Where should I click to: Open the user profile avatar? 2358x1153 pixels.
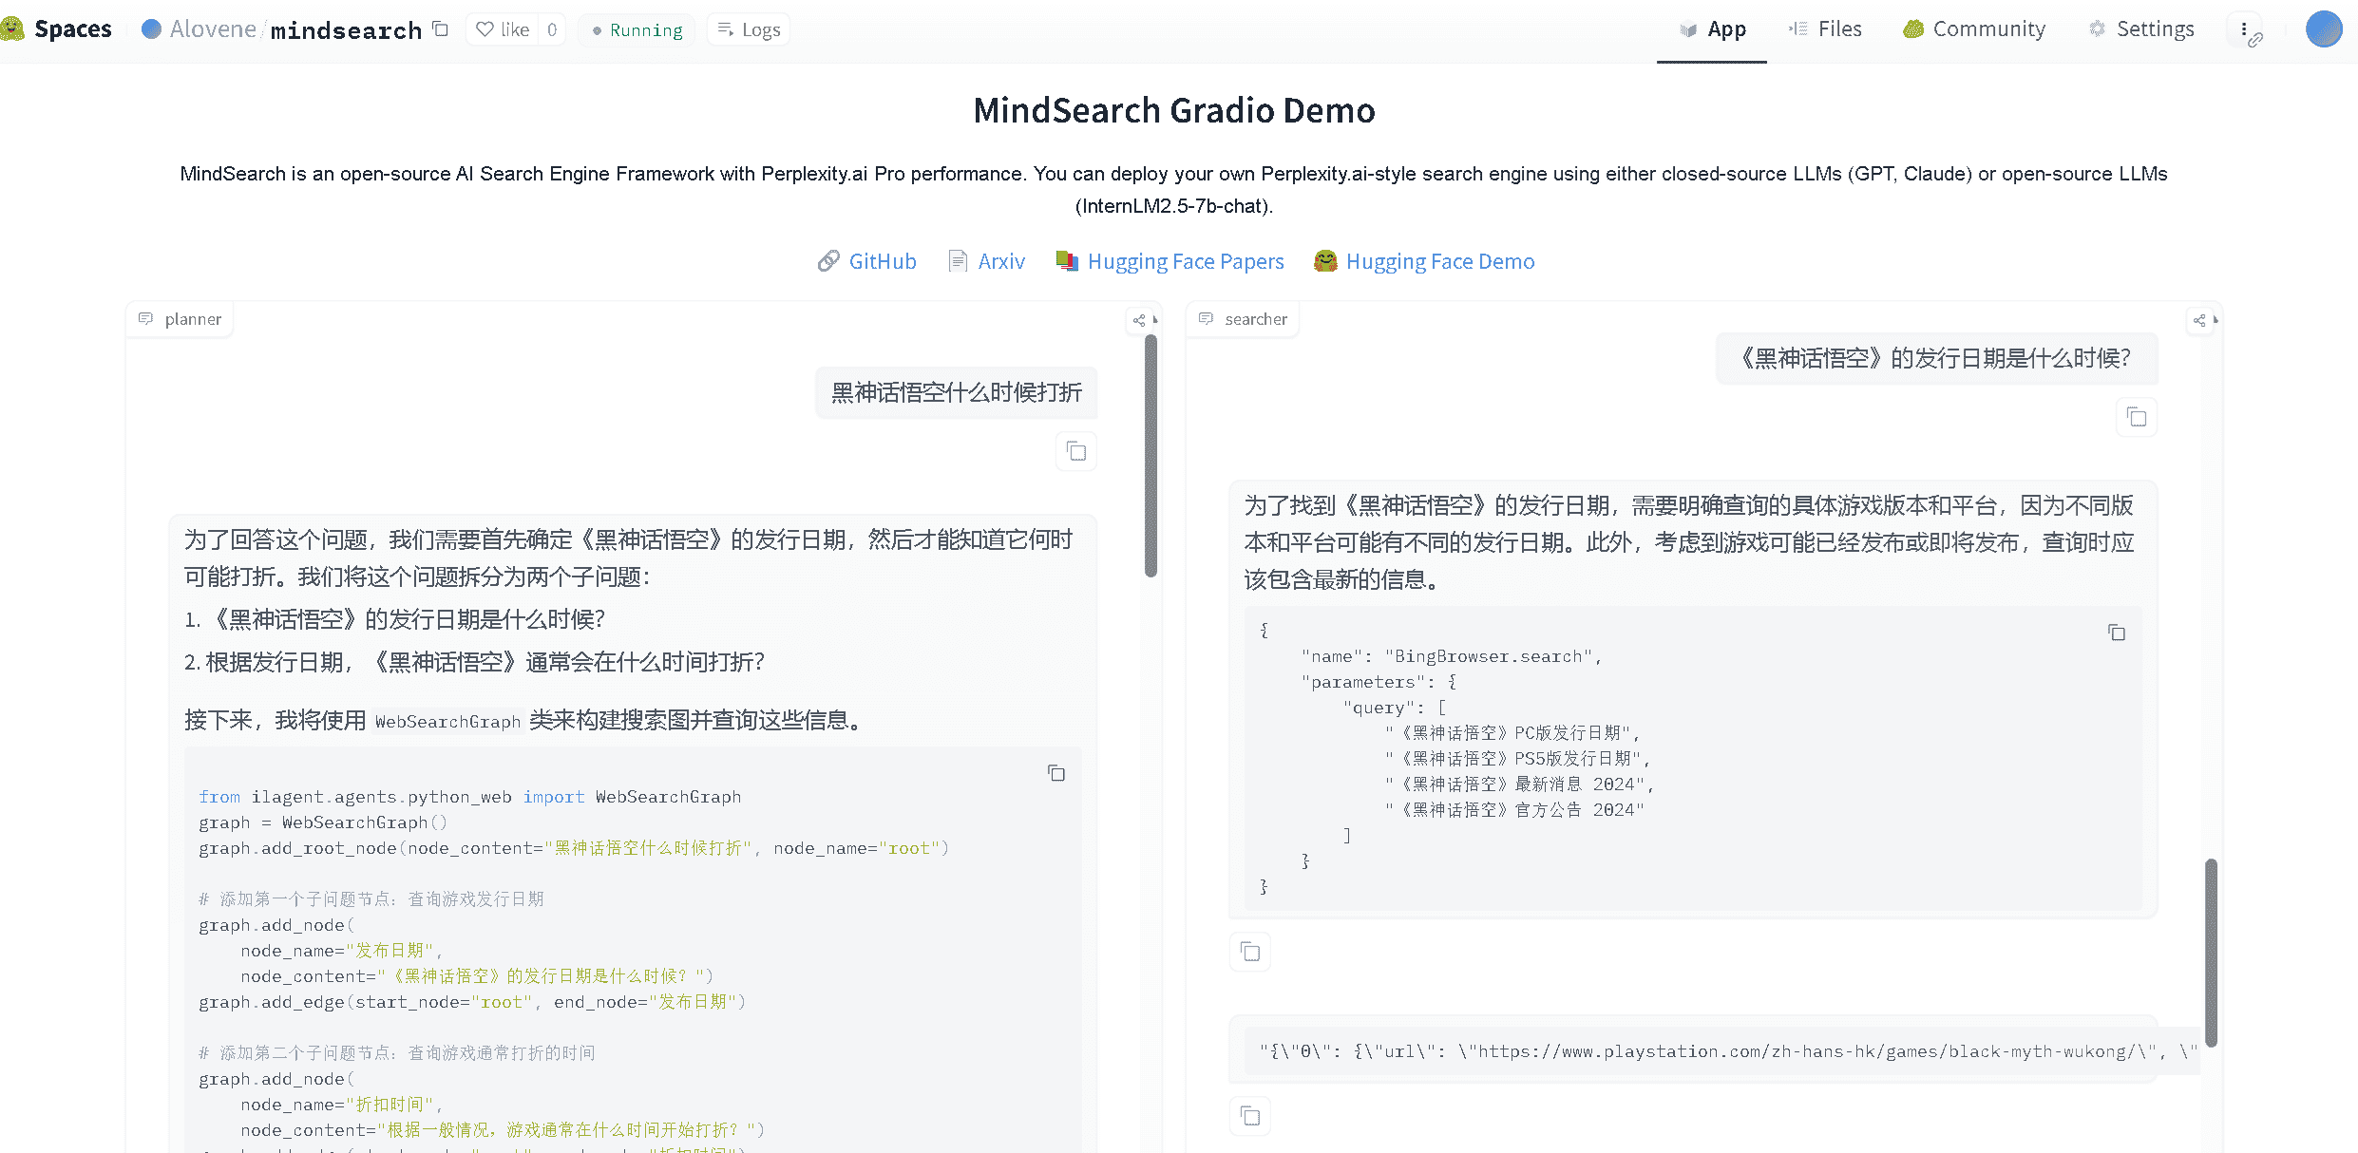click(2324, 28)
